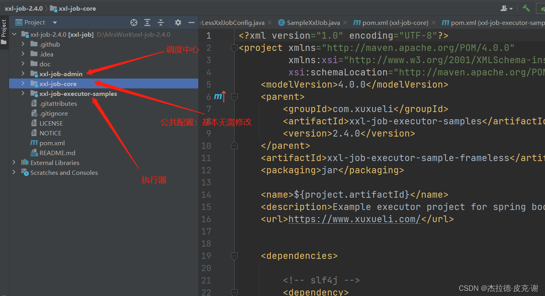Screen dimensions: 545x296
Task: Open the Project view dropdown
Action: pyautogui.click(x=55, y=22)
